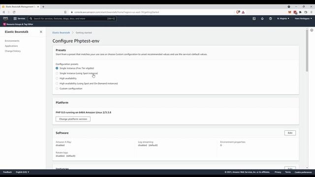Go to Applications in sidebar
The image size is (315, 177).
(x=11, y=46)
